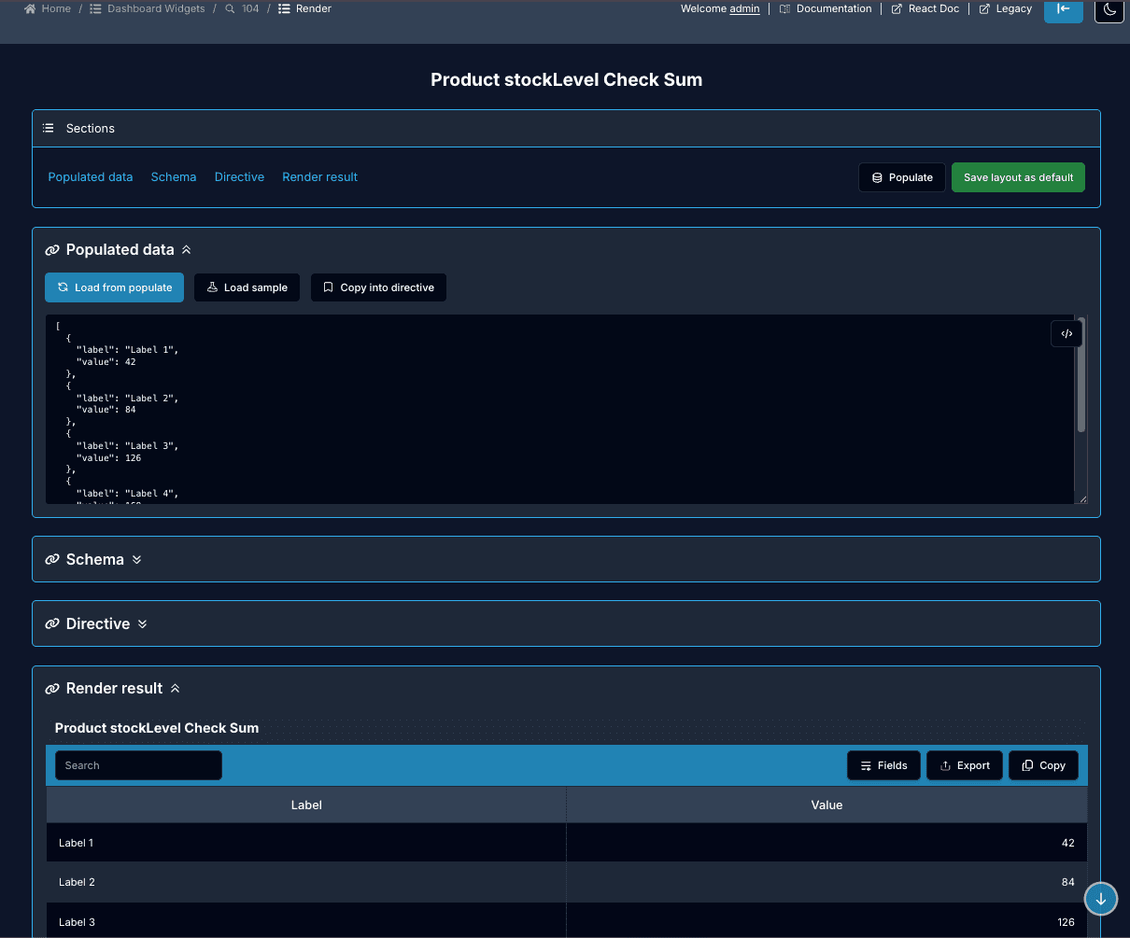Screen dimensions: 1130x938
Task: Open the Fields selector button
Action: click(x=883, y=765)
